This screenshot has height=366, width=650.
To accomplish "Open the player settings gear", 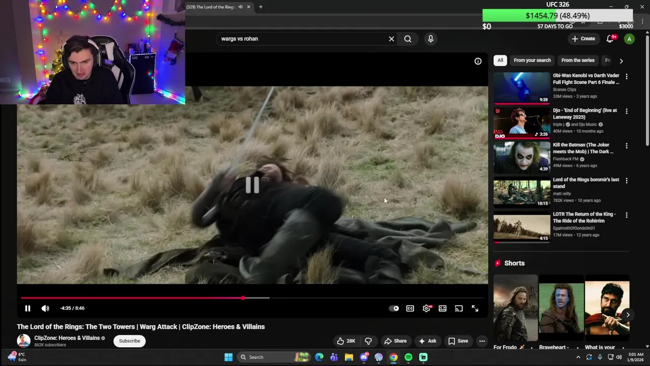I will point(427,308).
